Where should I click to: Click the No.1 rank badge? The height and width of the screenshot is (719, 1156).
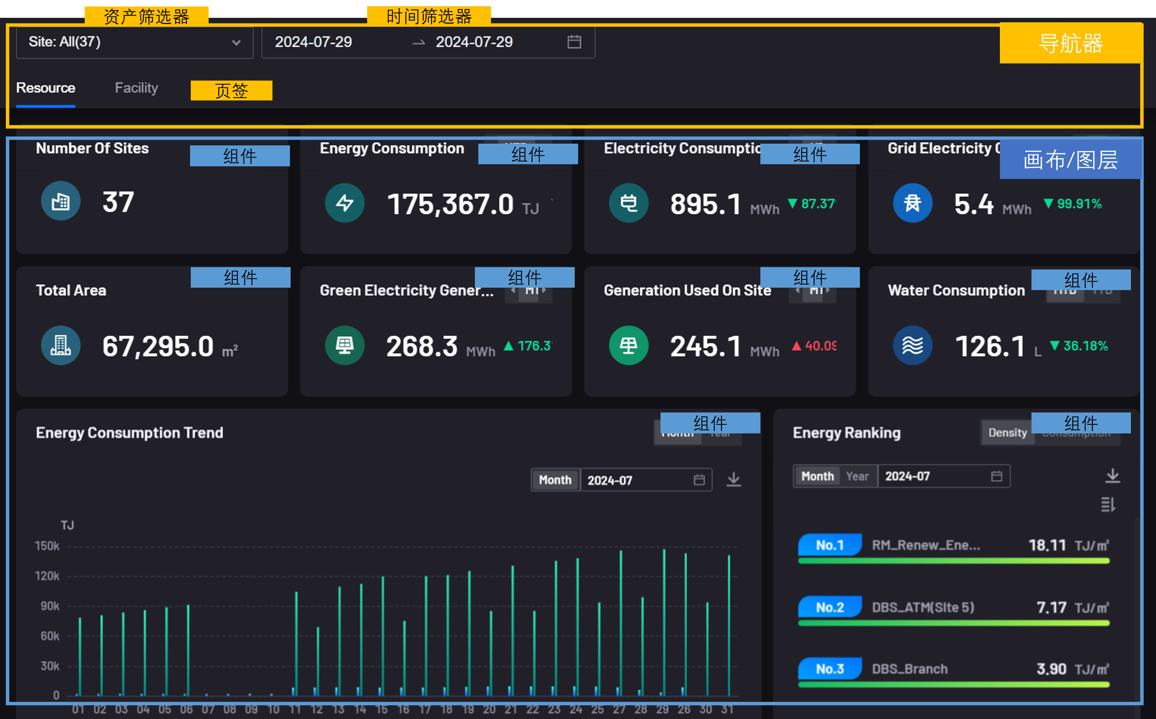(x=830, y=545)
